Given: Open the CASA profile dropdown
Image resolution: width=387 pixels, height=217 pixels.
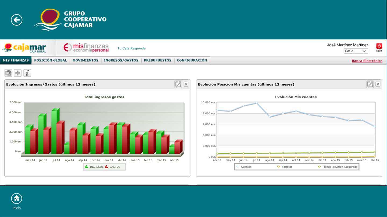Looking at the screenshot, I should [x=356, y=51].
